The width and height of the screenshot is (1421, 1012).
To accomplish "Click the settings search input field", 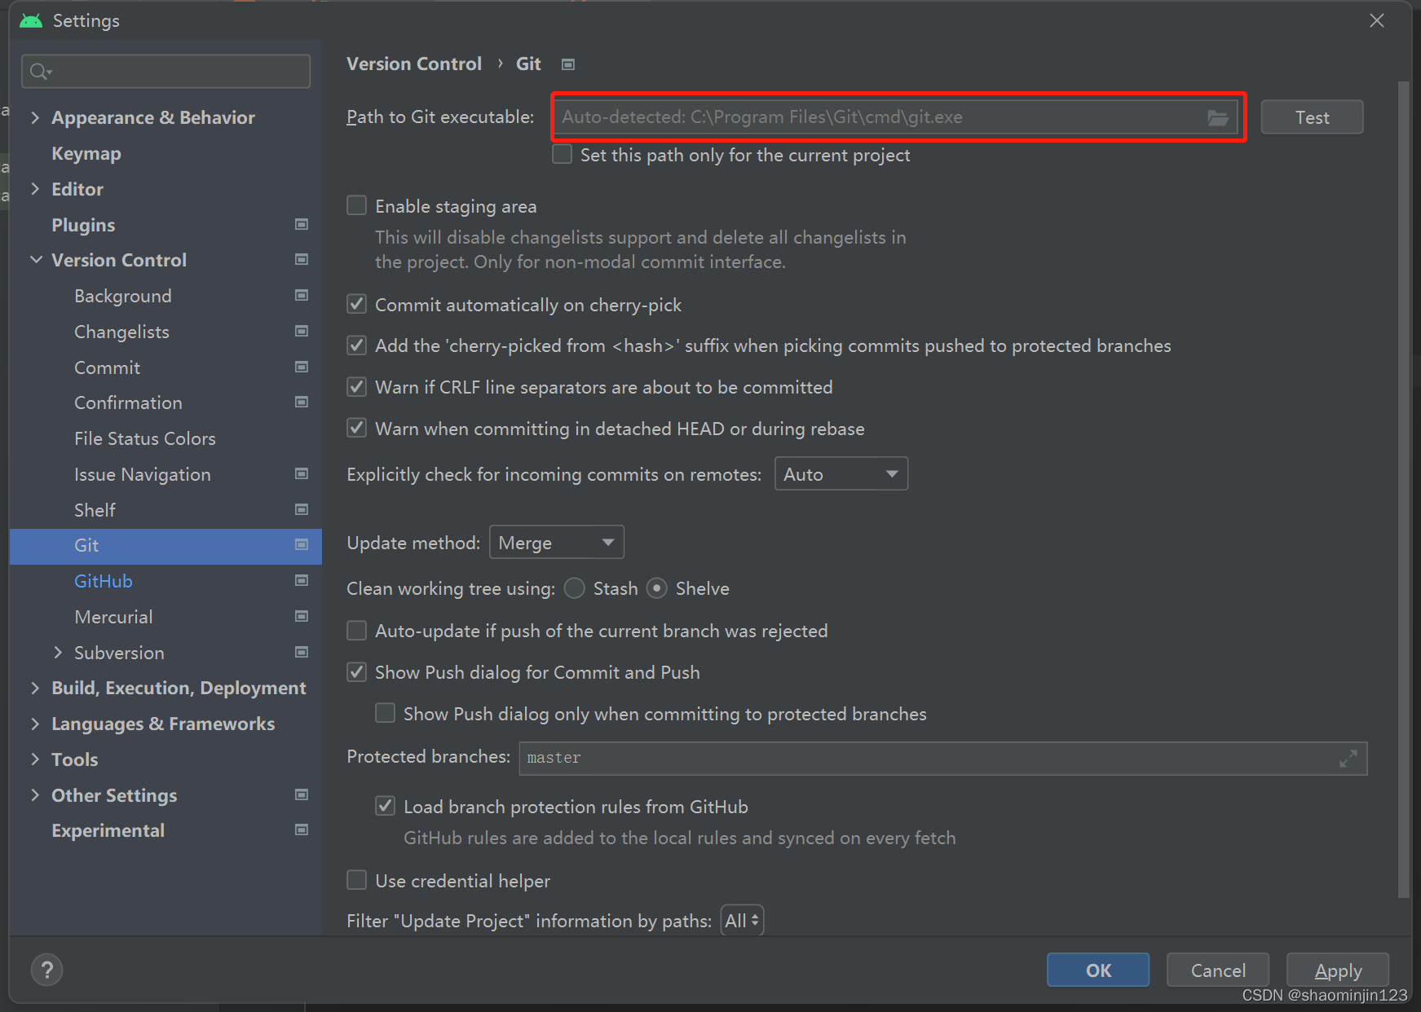I will [165, 72].
